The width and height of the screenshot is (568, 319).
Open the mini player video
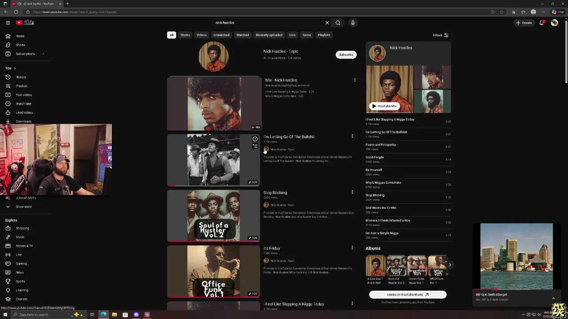point(517,257)
